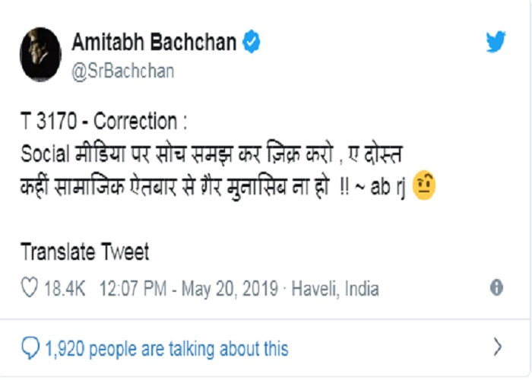Screen dimensions: 532x380
Task: Click the speech bubble reply icon
Action: (30, 348)
